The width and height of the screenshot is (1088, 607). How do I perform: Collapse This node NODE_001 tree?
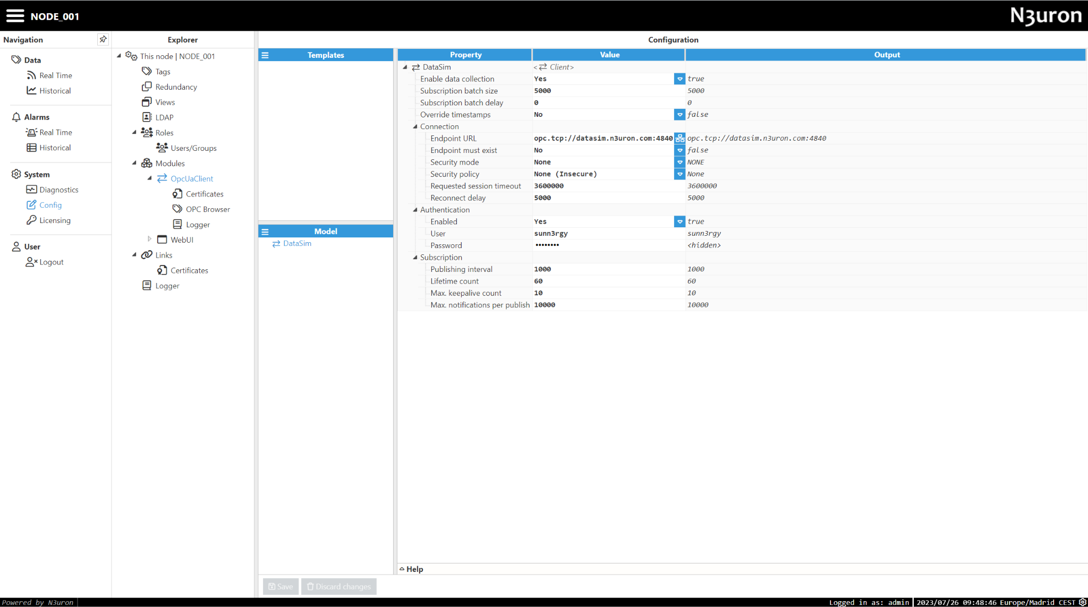point(119,56)
